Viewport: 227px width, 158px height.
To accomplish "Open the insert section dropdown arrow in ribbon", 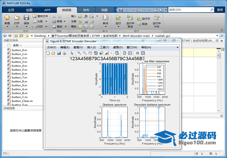I will (x=97, y=16).
